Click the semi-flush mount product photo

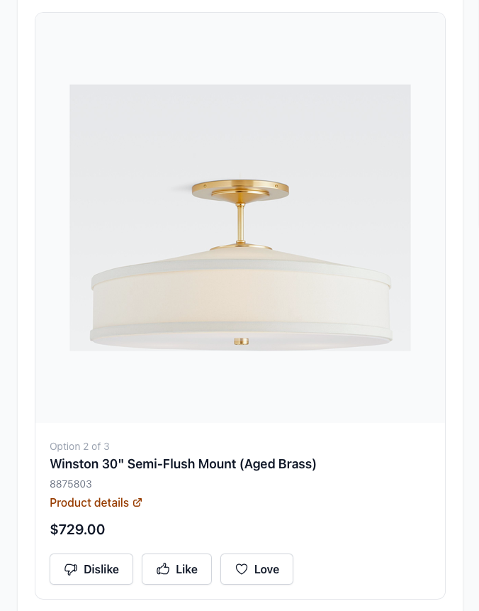pyautogui.click(x=240, y=217)
